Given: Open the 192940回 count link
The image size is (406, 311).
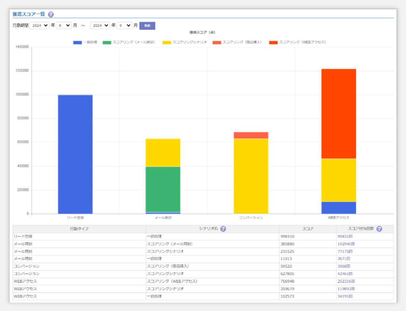Looking at the screenshot, I should (x=346, y=244).
